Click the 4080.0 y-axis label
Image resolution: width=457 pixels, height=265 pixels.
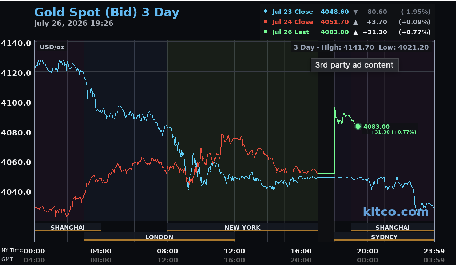click(x=16, y=132)
